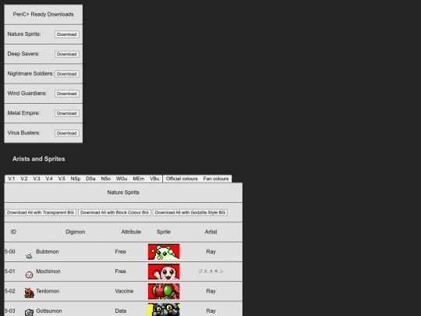Viewport: 421px width, 316px height.
Task: Click the 5-02 ID cell
Action: point(10,291)
